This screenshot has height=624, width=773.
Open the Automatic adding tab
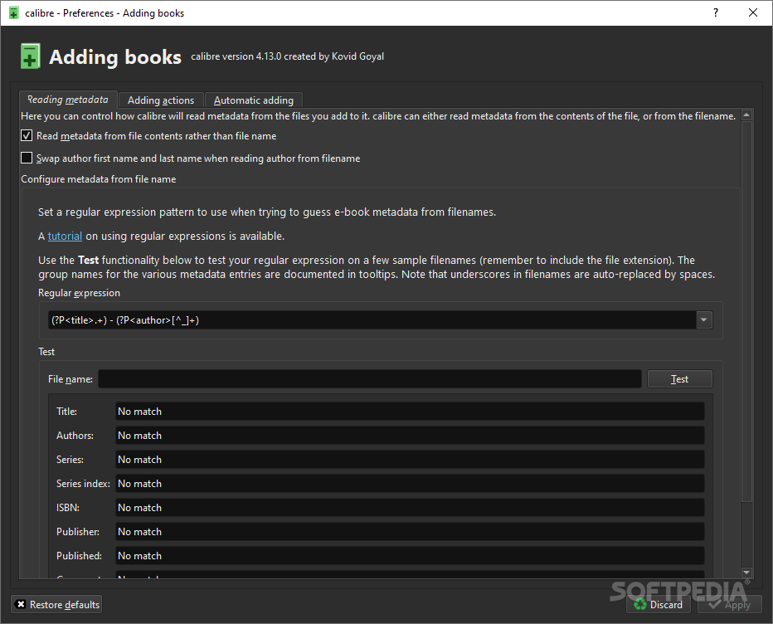click(x=254, y=100)
